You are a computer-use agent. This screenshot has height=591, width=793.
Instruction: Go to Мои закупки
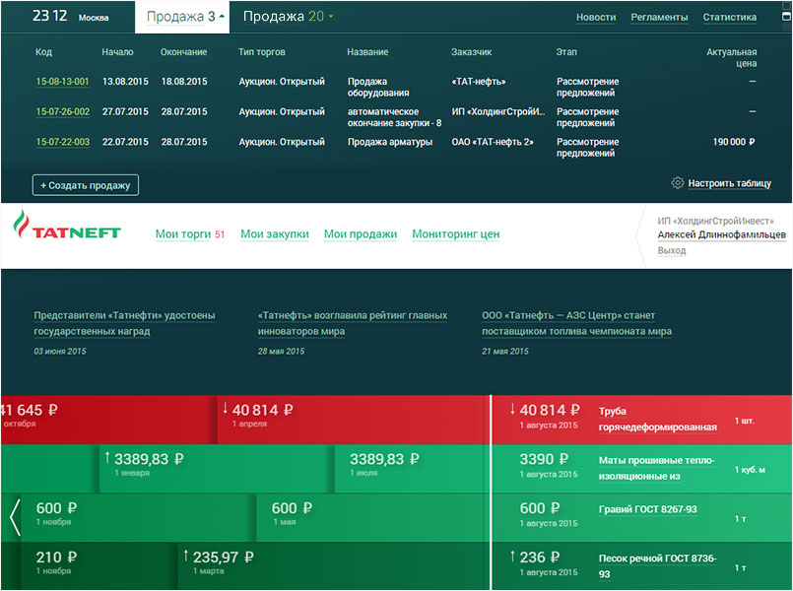pyautogui.click(x=275, y=234)
